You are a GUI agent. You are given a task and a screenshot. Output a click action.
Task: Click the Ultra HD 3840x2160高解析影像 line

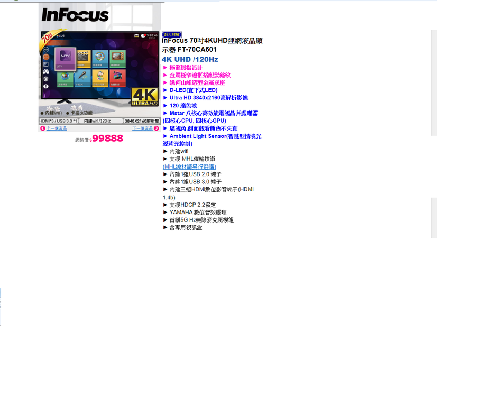[206, 98]
